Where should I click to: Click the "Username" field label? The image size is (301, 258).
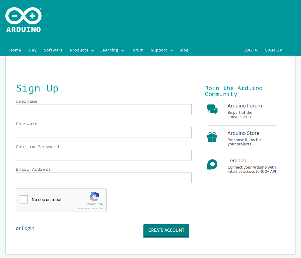(27, 101)
